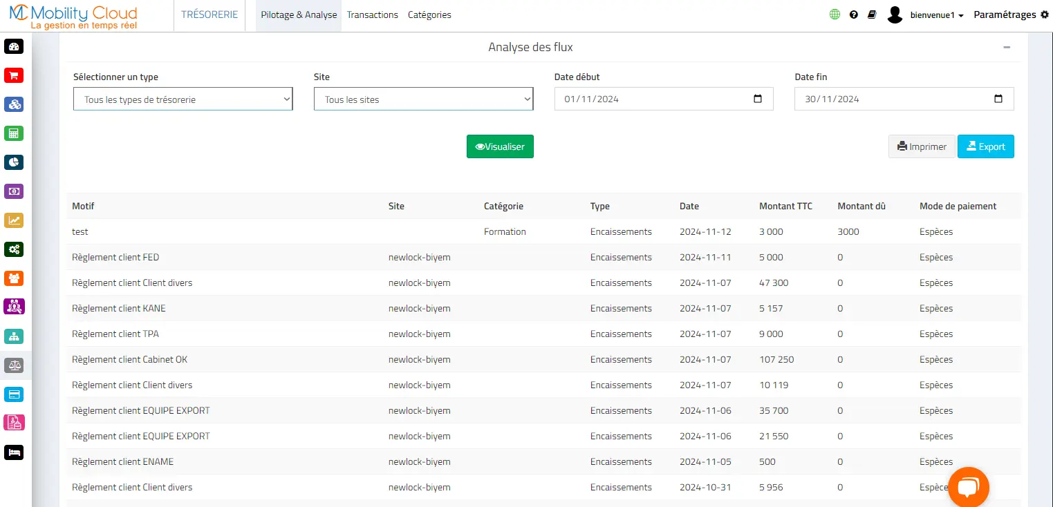Screen dimensions: 1053x507
Task: Select 'Règlement client KANE' row
Action: (543, 308)
